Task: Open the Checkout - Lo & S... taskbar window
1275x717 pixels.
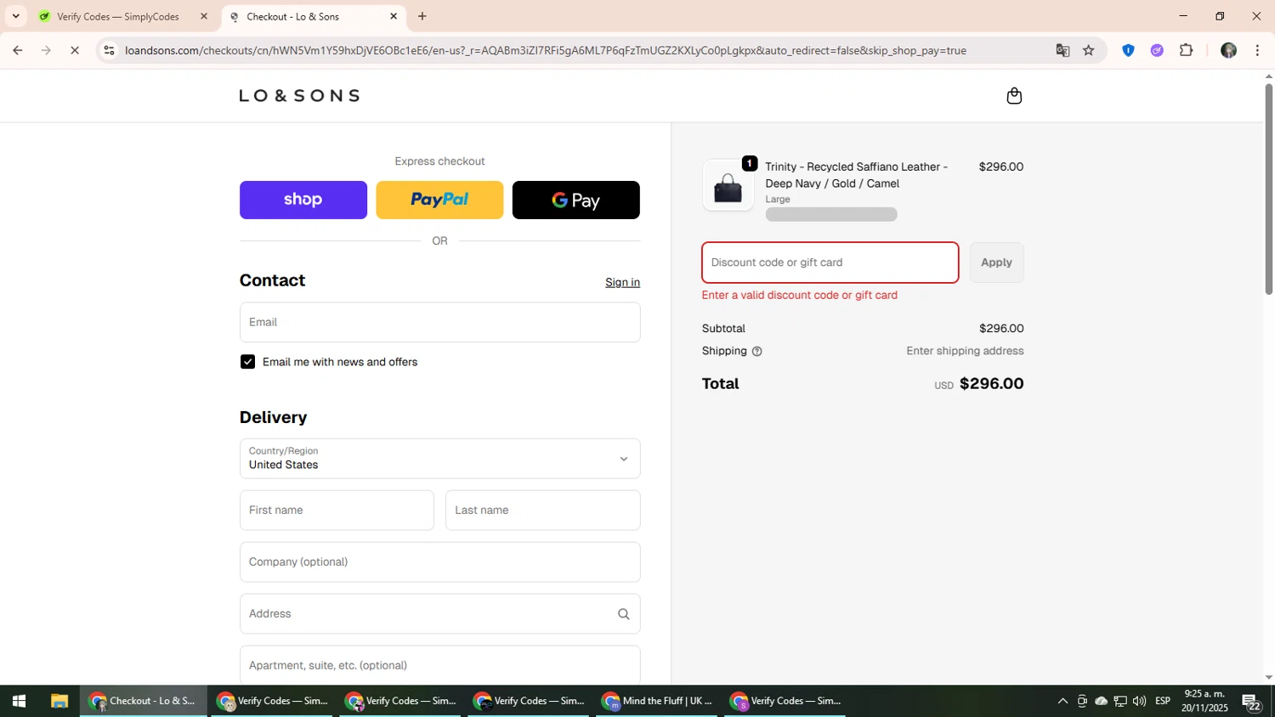Action: tap(144, 701)
